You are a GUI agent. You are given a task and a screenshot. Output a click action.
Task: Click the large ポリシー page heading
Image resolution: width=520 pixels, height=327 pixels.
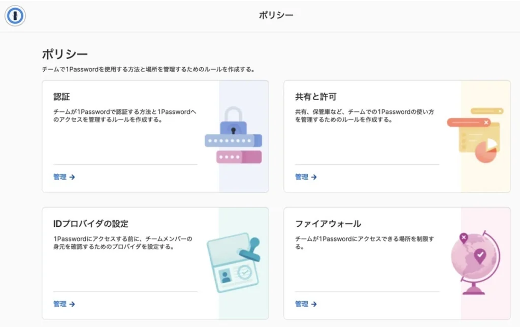coord(64,54)
